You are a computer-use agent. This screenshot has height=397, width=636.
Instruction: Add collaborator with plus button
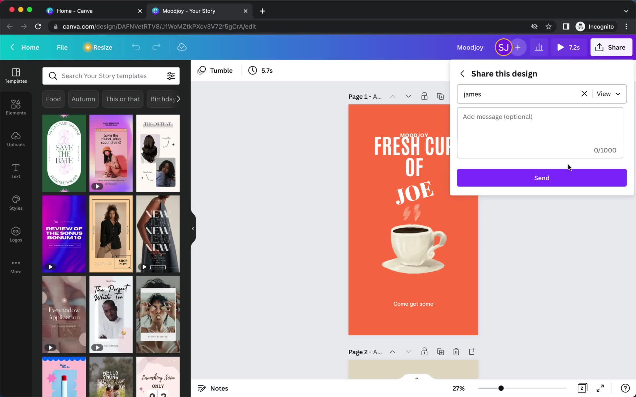tap(518, 47)
